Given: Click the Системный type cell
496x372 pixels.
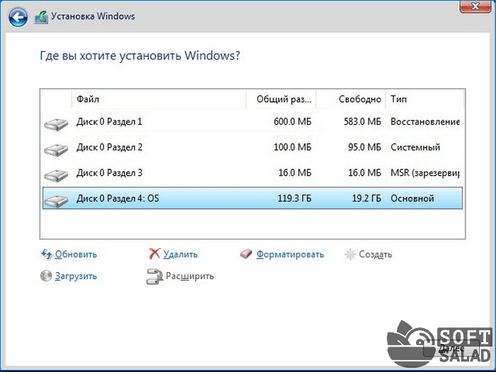Looking at the screenshot, I should (415, 147).
